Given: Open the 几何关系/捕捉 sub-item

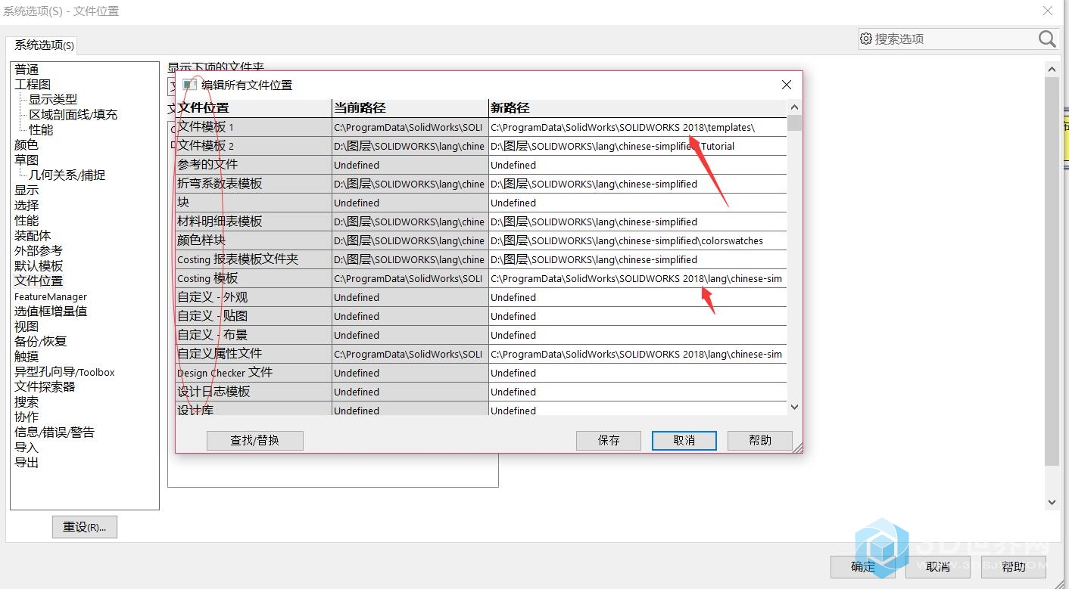Looking at the screenshot, I should (x=67, y=175).
